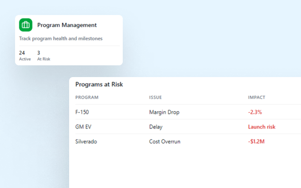
Task: Click the Delay issue cell
Action: coord(156,127)
